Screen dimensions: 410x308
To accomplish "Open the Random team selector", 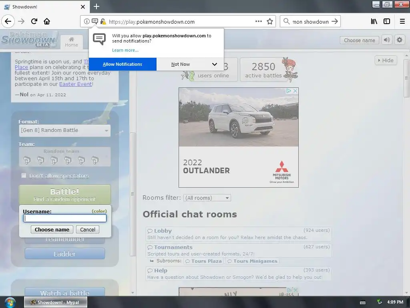I will click(64, 157).
